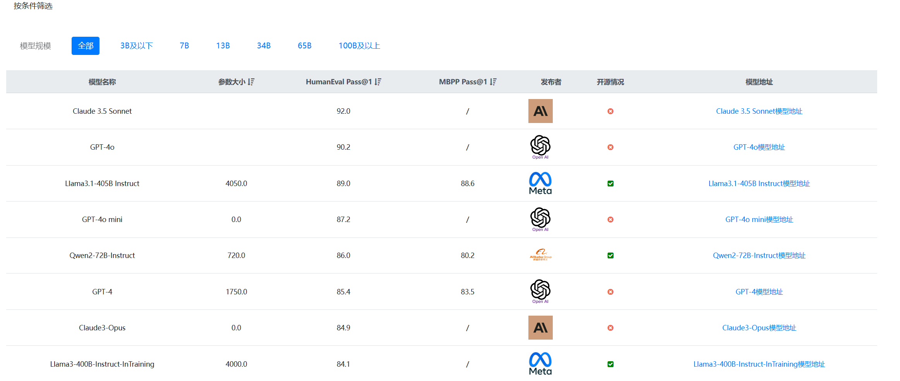Click the 模型名称 column header

[102, 82]
